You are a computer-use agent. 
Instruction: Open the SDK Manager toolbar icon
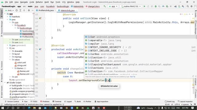[183, 6]
